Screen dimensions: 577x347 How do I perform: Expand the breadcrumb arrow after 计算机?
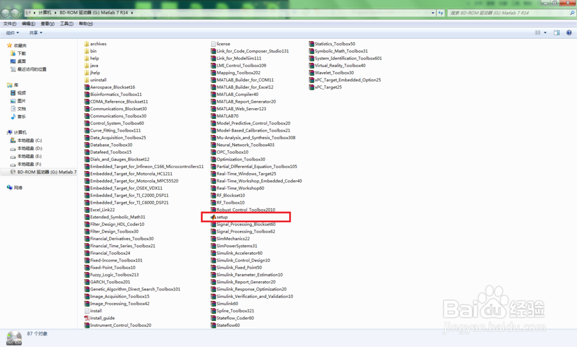click(x=56, y=13)
